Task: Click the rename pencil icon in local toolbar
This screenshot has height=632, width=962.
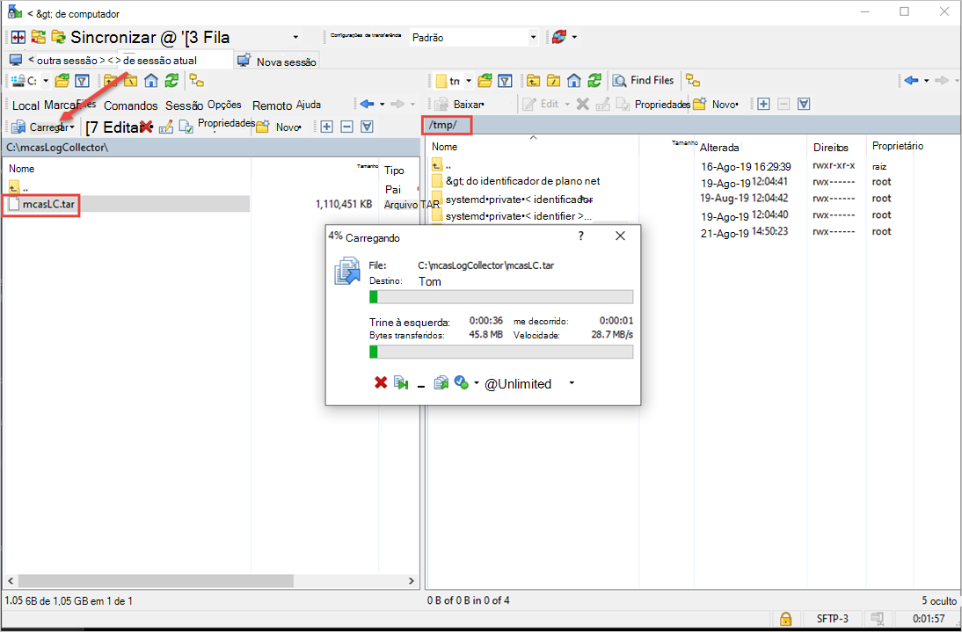Action: [165, 127]
